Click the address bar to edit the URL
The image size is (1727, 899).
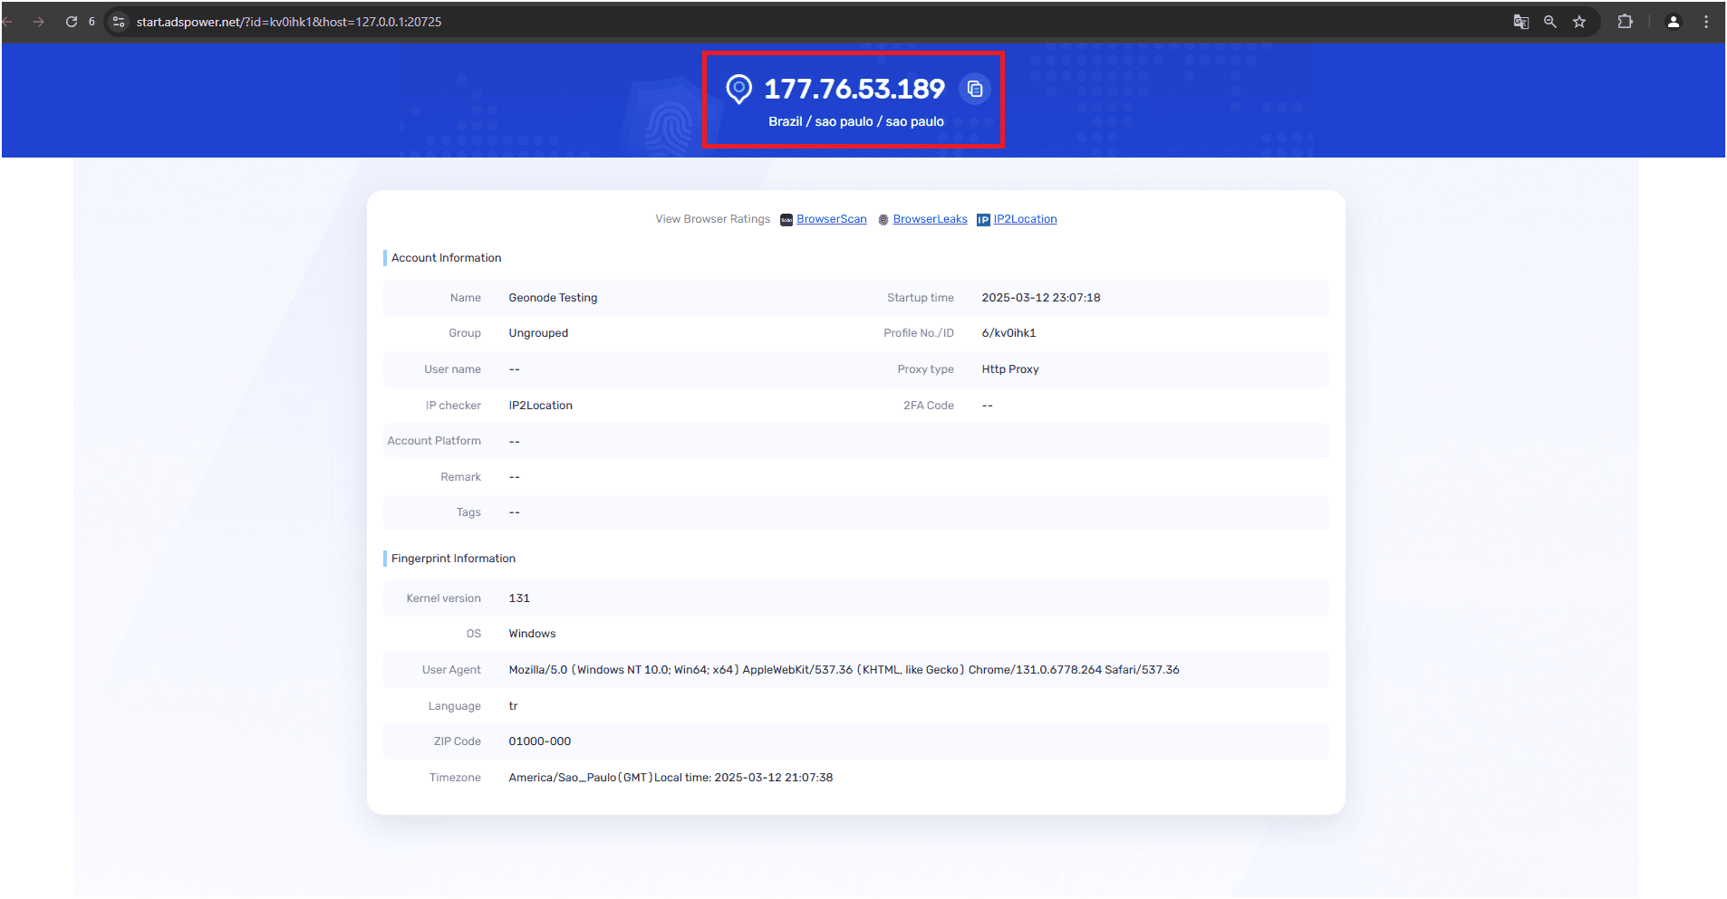(x=289, y=21)
